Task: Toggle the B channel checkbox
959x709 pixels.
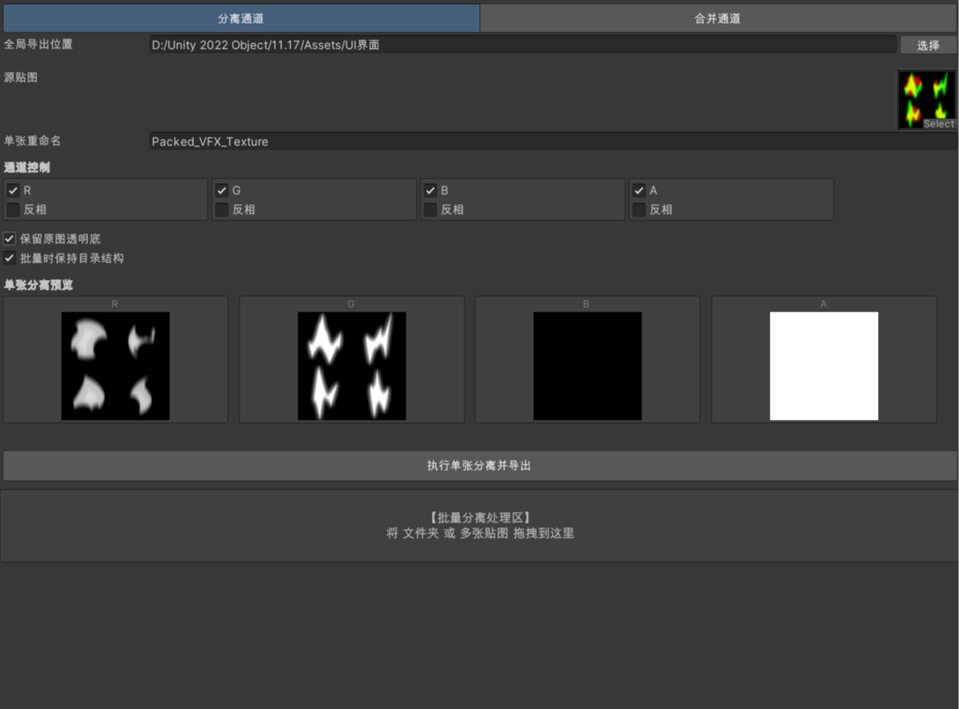Action: point(430,190)
